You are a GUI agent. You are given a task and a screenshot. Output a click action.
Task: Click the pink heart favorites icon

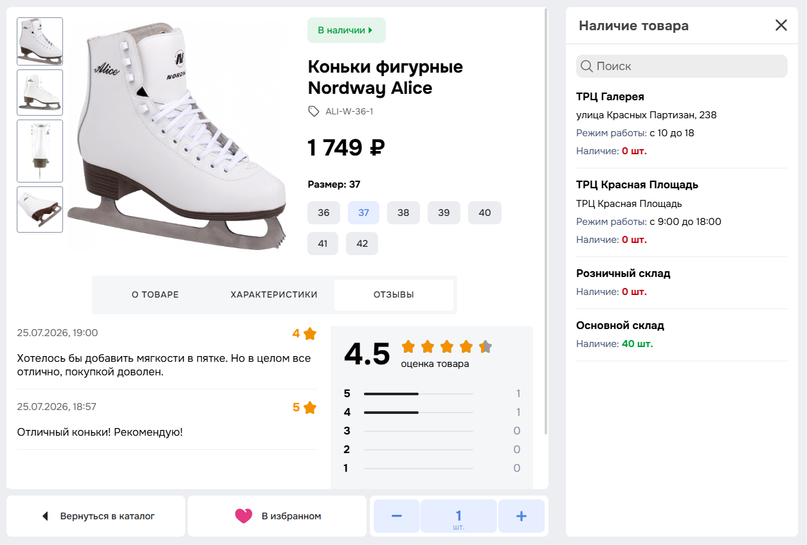(244, 516)
